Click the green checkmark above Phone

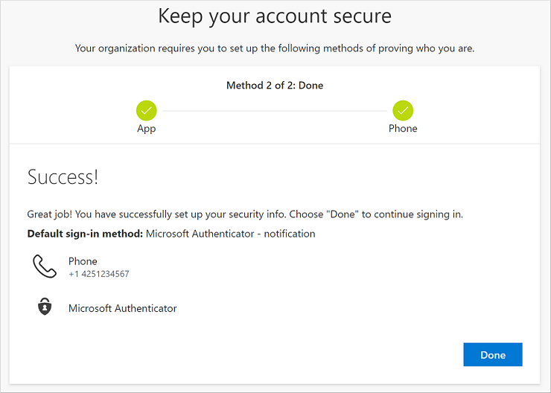pyautogui.click(x=403, y=111)
